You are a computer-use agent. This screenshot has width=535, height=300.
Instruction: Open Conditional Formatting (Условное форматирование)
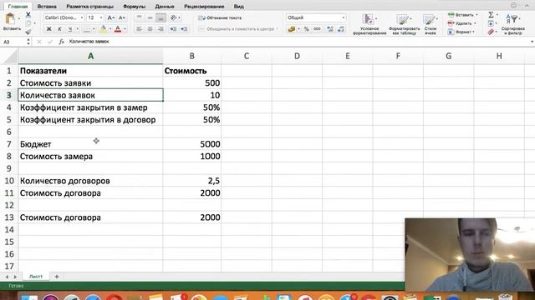tap(369, 24)
